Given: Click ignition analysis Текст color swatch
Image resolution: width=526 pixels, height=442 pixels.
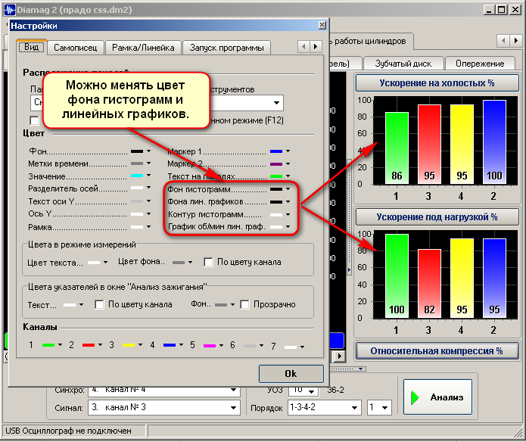Looking at the screenshot, I should 70,305.
